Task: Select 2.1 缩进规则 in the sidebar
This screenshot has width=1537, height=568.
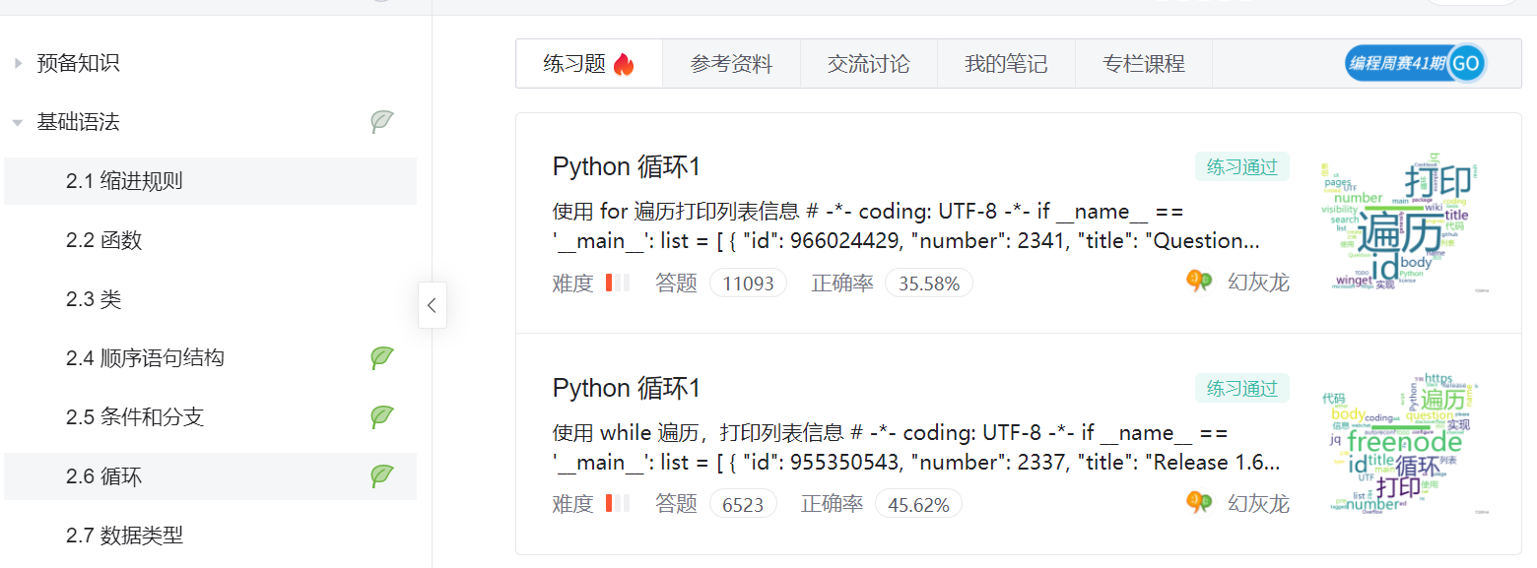Action: (x=210, y=181)
